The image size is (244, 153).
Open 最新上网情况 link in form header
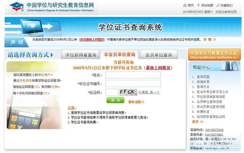coord(158,68)
